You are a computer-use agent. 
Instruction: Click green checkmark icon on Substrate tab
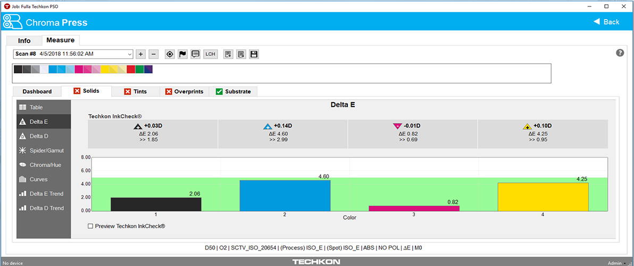(220, 92)
